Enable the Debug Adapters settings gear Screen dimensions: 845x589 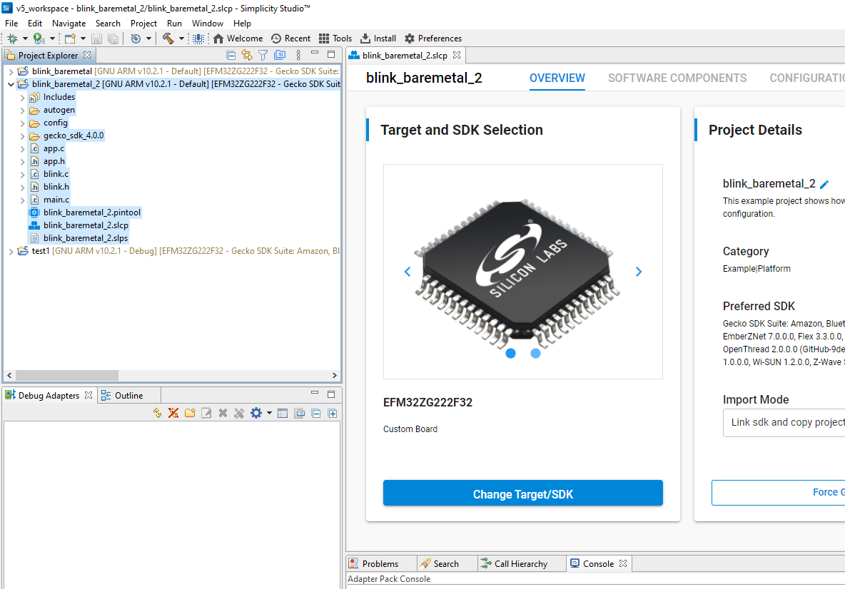coord(257,413)
